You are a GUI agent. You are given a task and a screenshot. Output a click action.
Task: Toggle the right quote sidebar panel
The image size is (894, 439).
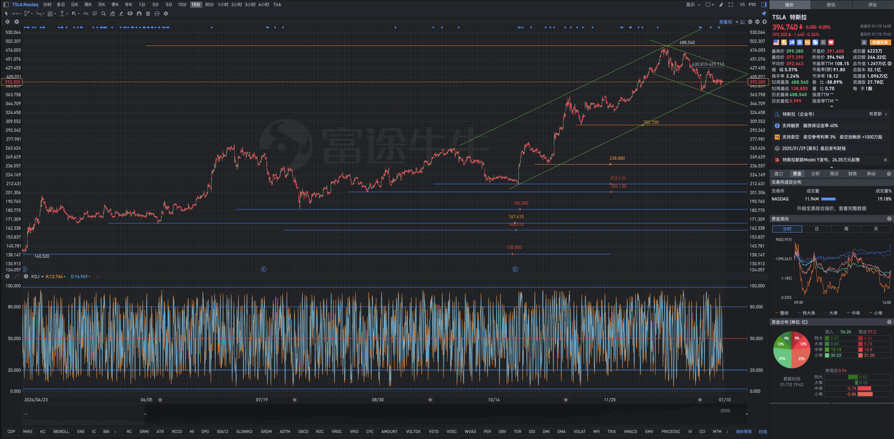click(x=764, y=5)
